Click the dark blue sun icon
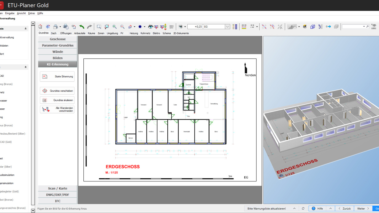The height and width of the screenshot is (213, 379). coord(140,27)
